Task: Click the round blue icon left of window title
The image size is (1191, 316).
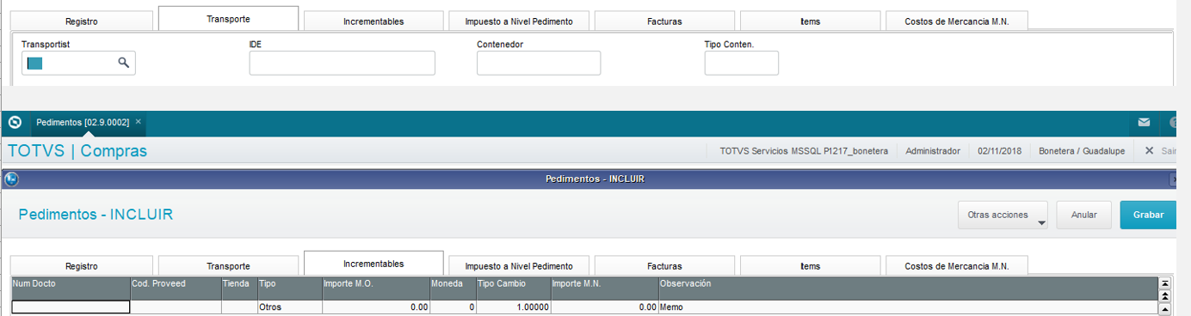Action: [x=11, y=179]
